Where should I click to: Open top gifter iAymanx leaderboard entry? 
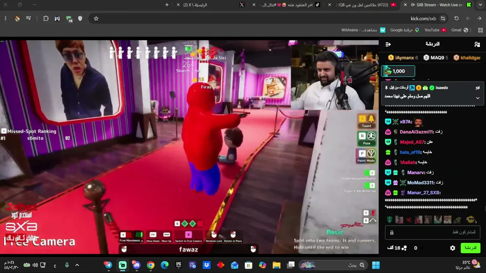coord(403,58)
